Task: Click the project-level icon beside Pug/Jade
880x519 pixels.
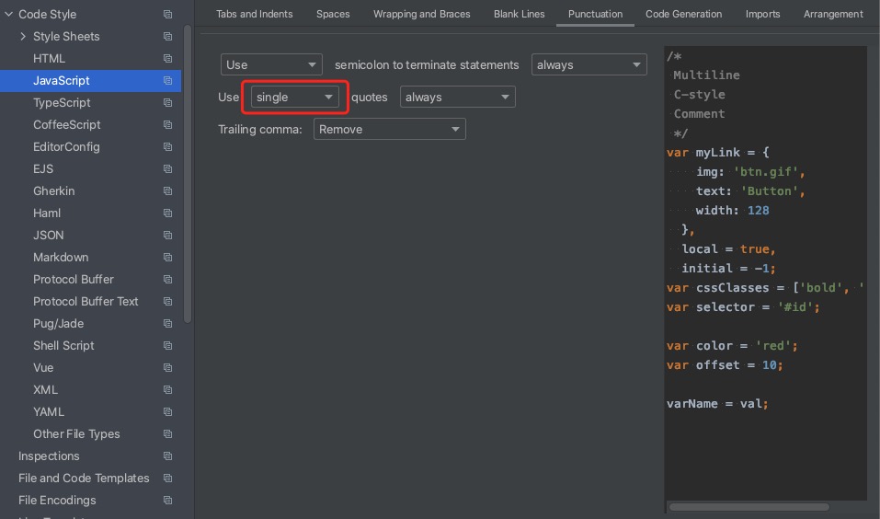Action: coord(167,324)
